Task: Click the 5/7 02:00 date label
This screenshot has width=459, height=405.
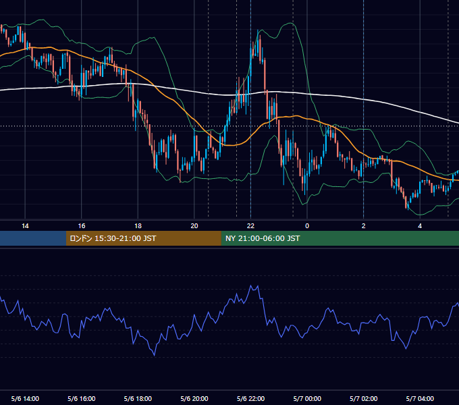Action: [364, 398]
